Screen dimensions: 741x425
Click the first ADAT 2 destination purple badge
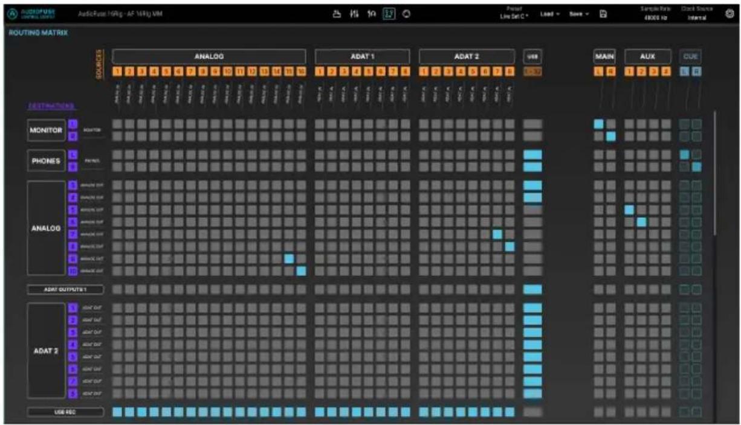(74, 308)
